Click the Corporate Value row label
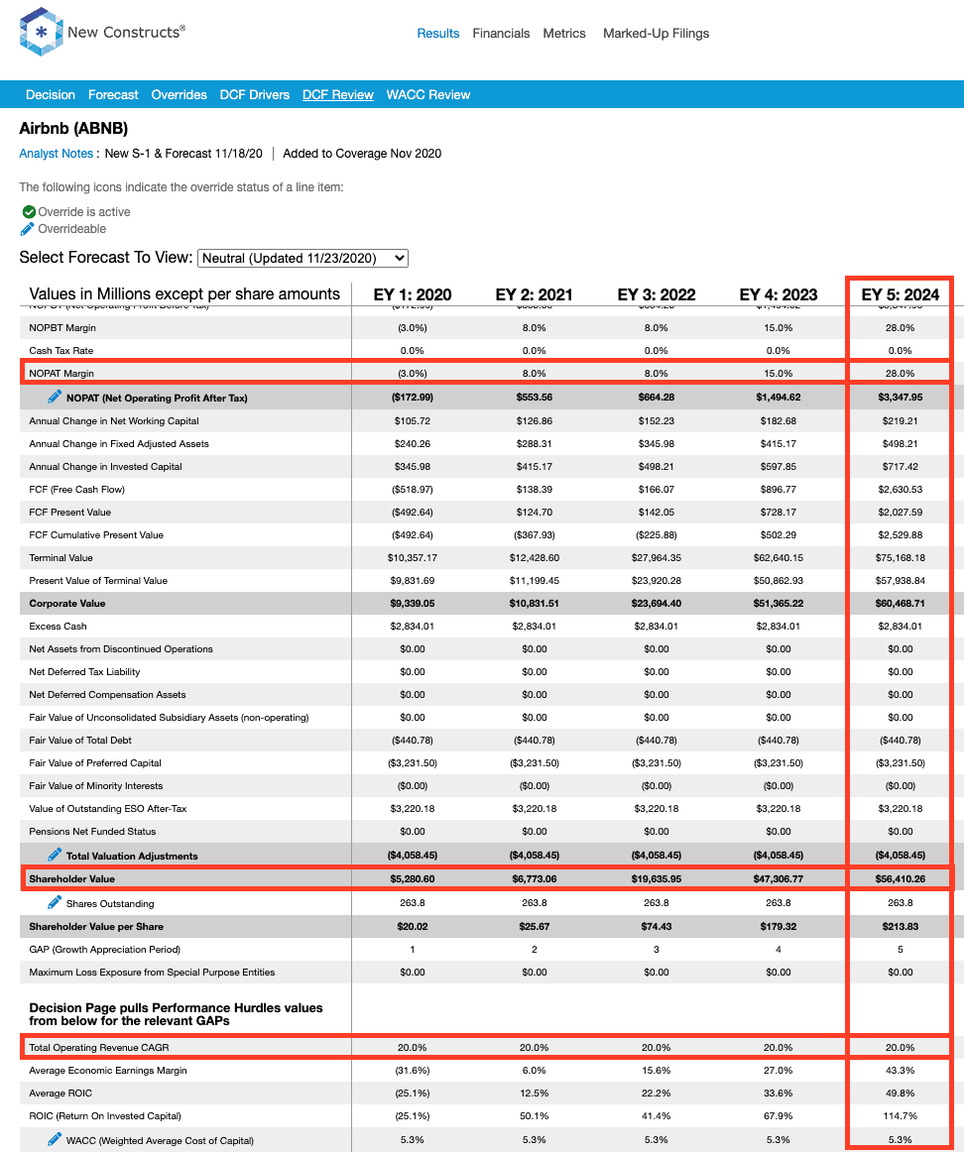 tap(67, 603)
